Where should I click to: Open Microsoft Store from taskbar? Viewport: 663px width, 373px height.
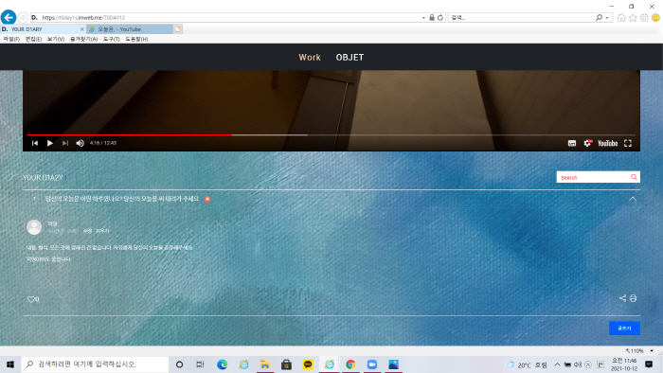click(286, 364)
